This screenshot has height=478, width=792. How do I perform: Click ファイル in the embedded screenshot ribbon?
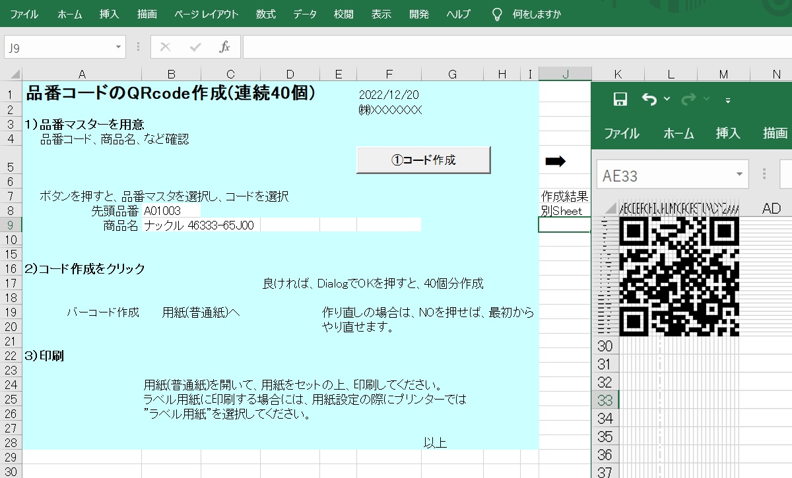(622, 133)
